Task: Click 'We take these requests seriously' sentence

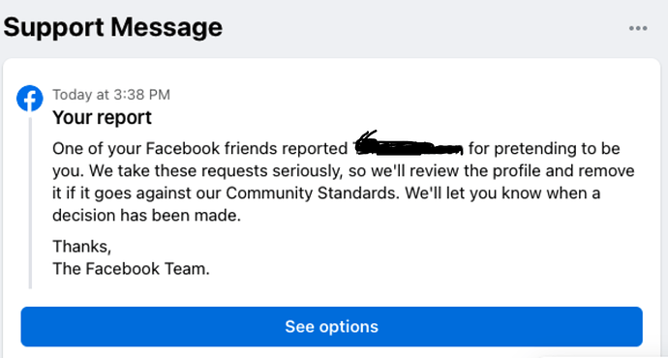Action: point(216,171)
